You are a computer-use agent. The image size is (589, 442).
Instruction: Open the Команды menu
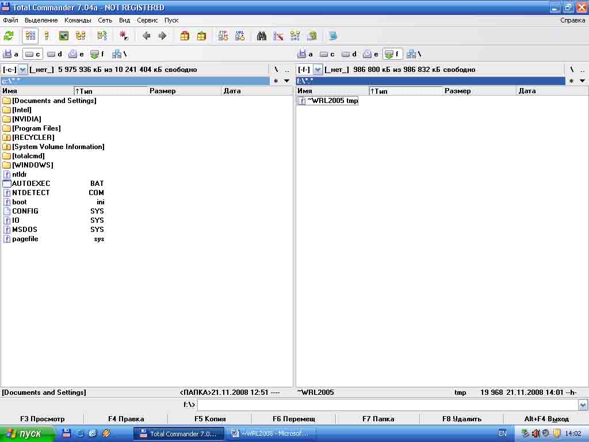pos(78,20)
